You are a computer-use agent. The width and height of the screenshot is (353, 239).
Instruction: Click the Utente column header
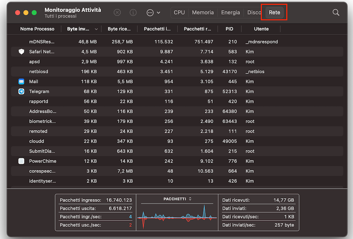pyautogui.click(x=261, y=29)
